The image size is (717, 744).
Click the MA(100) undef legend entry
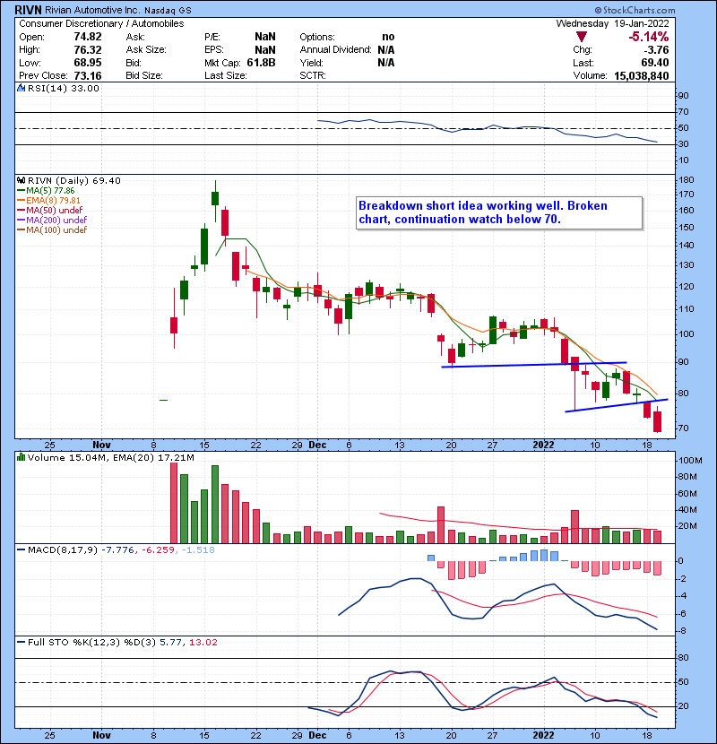click(52, 229)
